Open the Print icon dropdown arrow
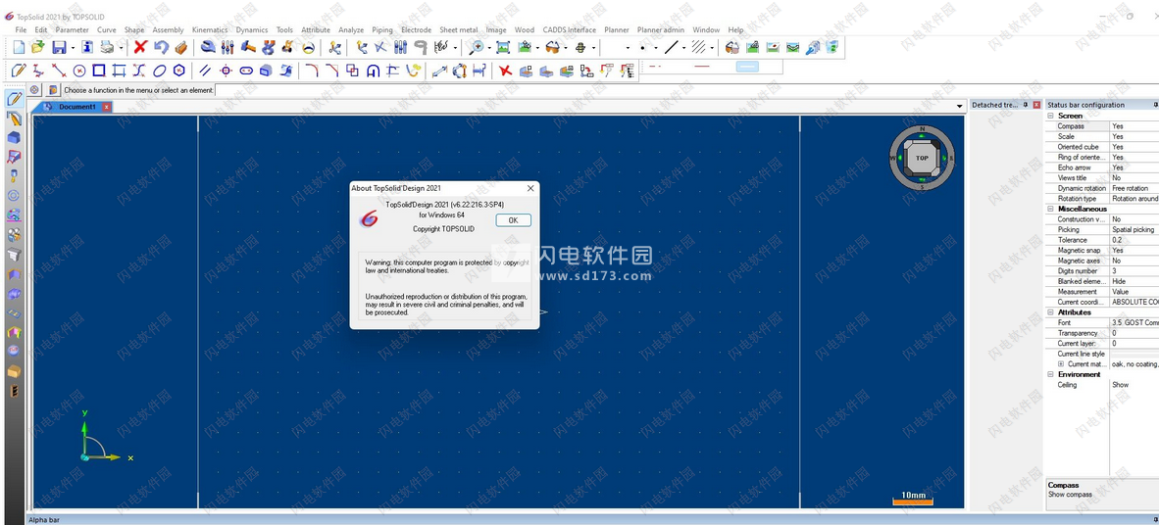The width and height of the screenshot is (1159, 525). click(x=122, y=48)
